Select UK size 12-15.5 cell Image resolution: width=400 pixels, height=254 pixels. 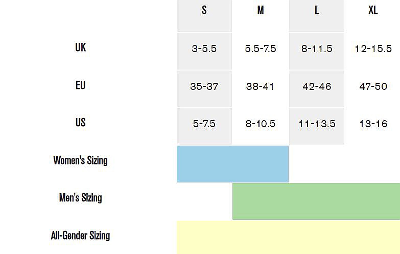(373, 49)
